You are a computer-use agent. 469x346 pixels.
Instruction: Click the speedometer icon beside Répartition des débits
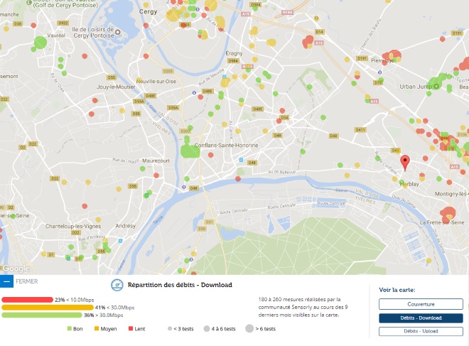117,285
